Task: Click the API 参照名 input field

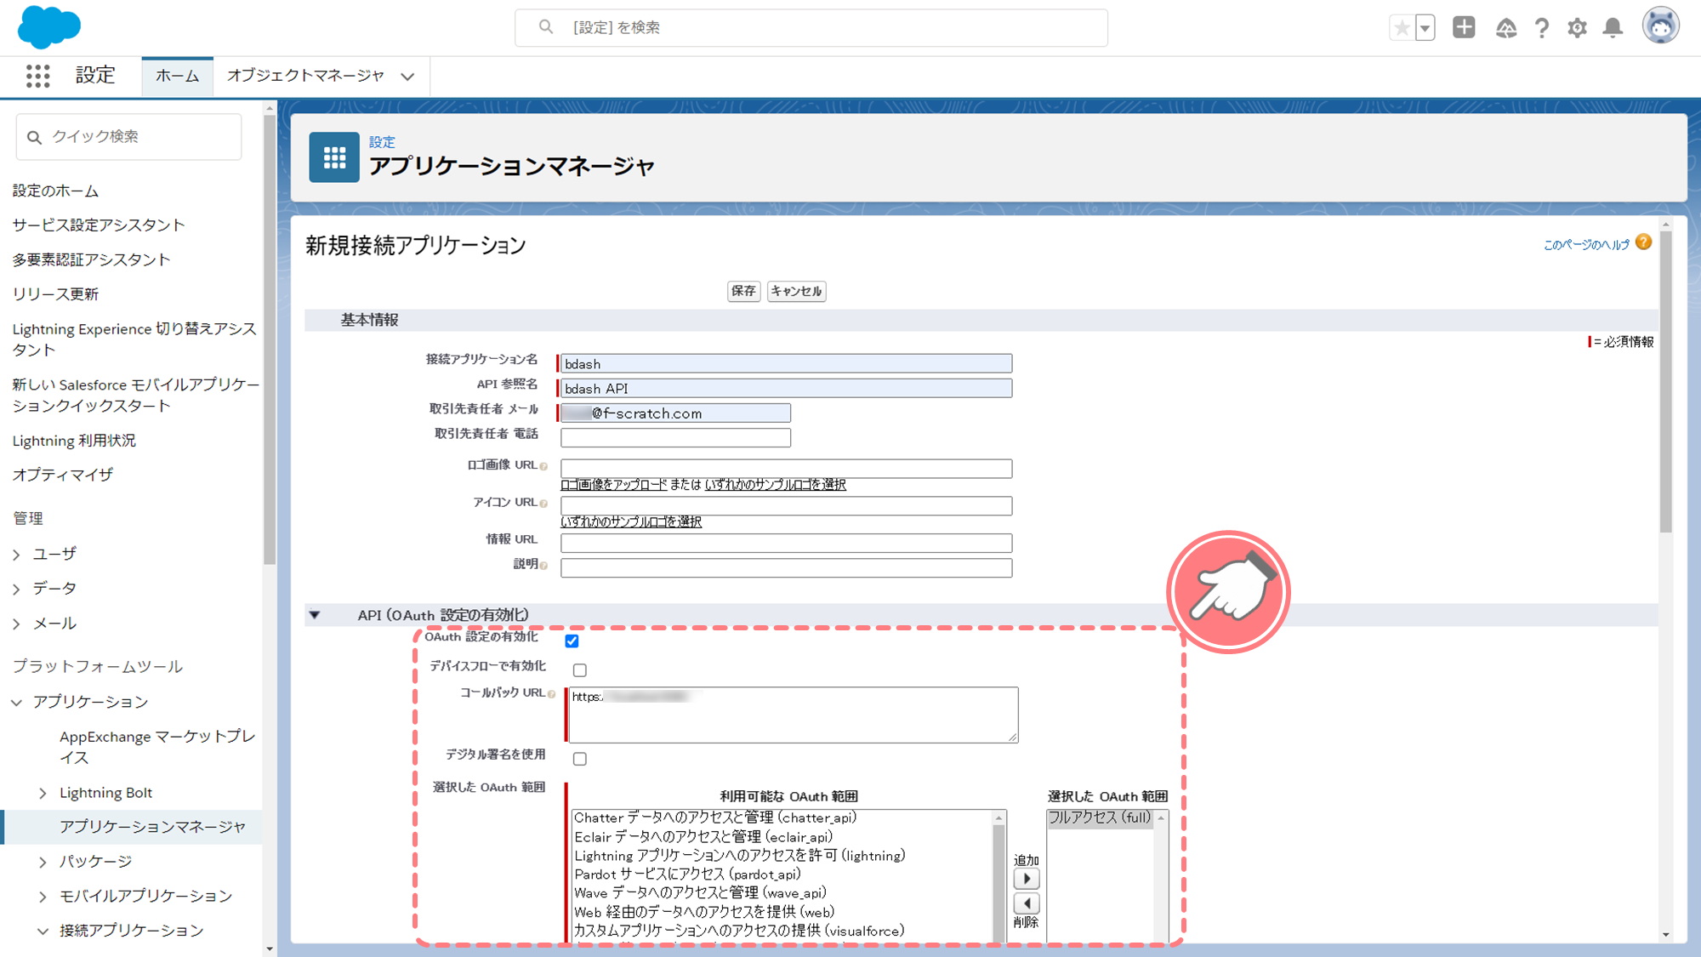Action: click(786, 388)
